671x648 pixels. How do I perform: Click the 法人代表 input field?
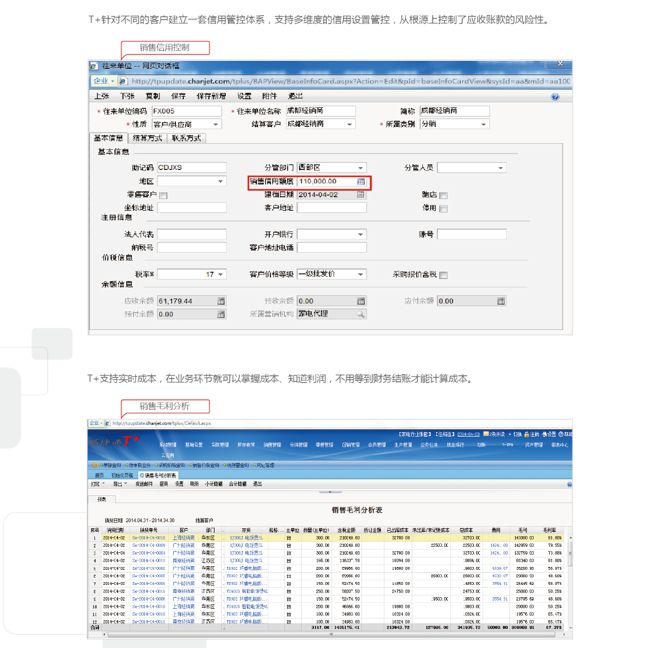[192, 234]
